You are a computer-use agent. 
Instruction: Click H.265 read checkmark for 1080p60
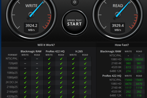point(85,78)
